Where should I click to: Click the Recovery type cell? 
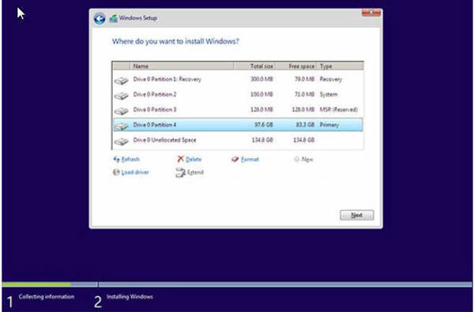[331, 79]
